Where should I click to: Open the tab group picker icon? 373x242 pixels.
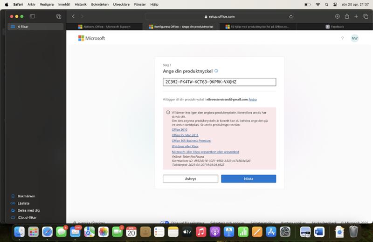point(59,16)
